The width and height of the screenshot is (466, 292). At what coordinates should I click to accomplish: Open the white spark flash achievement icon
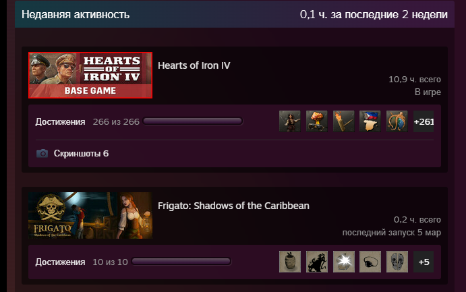point(343,262)
